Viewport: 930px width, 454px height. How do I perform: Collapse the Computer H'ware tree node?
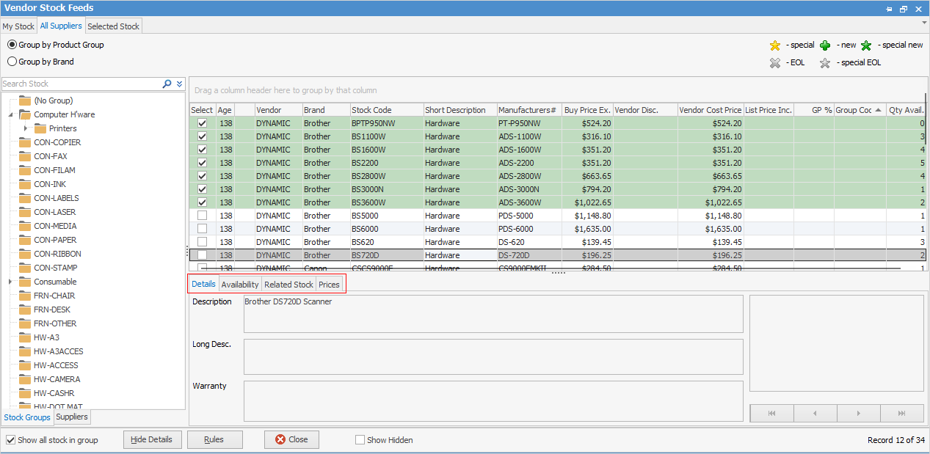point(11,115)
